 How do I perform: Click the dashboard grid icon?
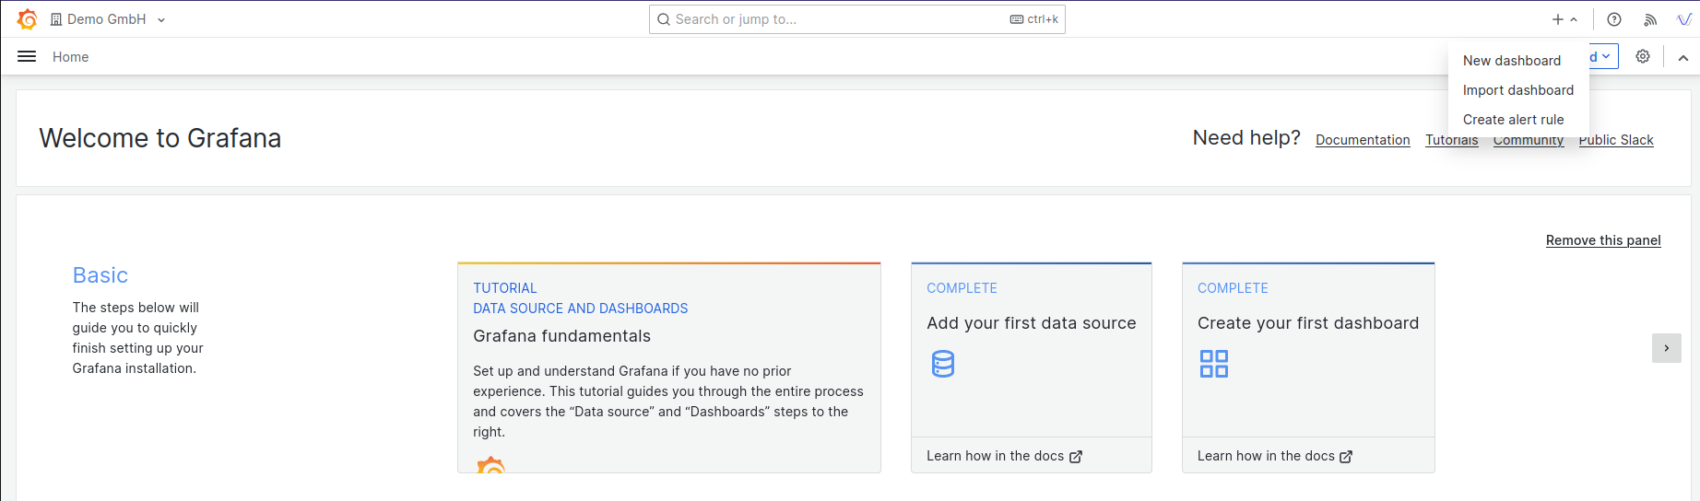click(1213, 364)
